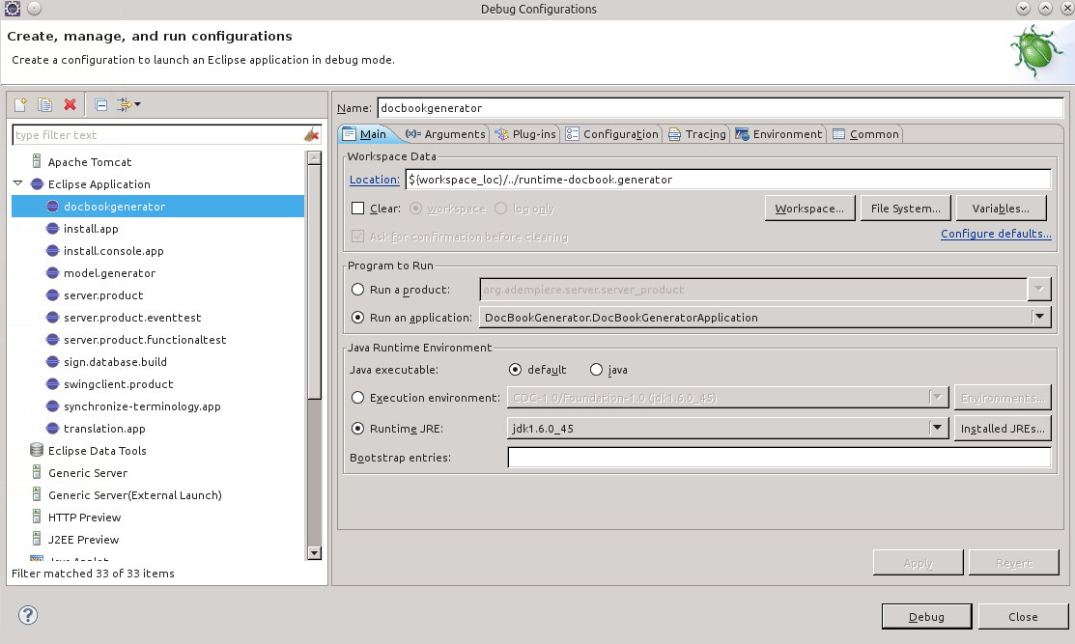
Task: Click the install.app configuration icon
Action: 53,229
